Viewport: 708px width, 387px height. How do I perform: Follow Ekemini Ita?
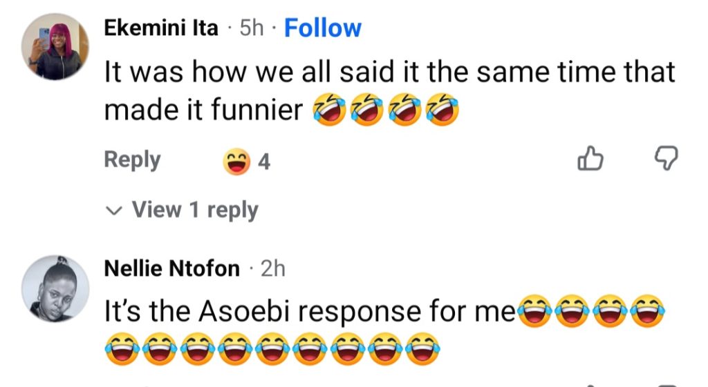(x=323, y=28)
